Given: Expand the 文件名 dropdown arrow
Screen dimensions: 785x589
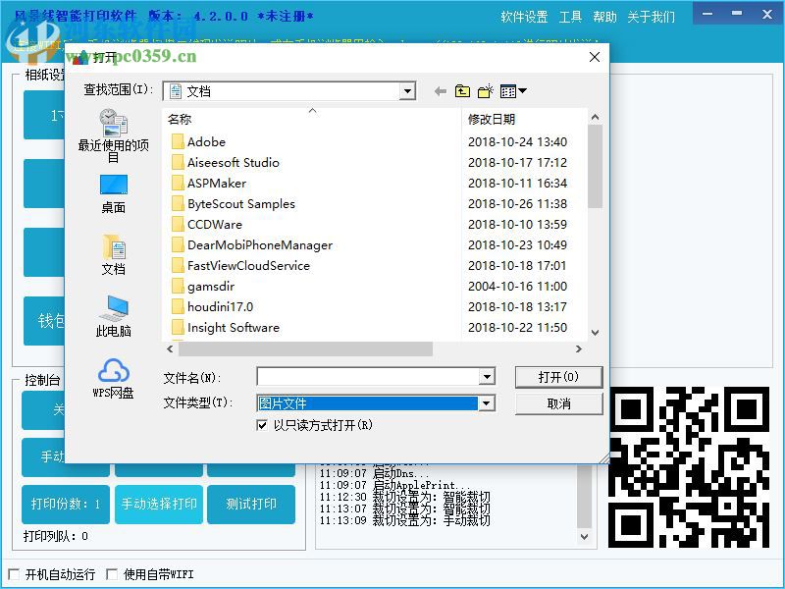Looking at the screenshot, I should pyautogui.click(x=487, y=377).
